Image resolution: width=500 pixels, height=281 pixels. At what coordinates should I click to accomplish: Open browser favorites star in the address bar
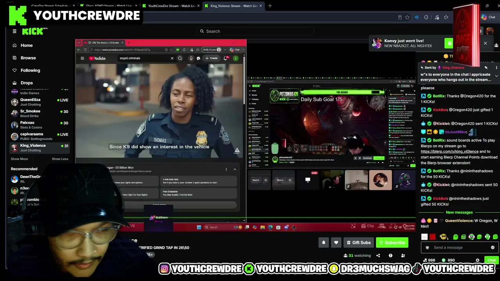[x=407, y=17]
